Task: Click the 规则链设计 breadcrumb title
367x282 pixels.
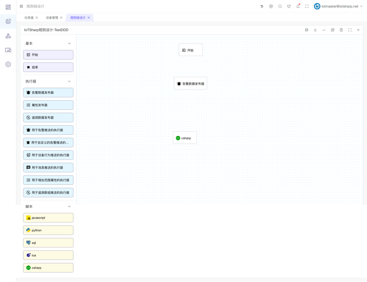Action: coord(35,6)
